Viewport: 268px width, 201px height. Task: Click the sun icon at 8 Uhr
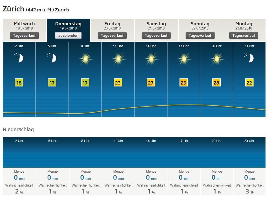tap(85, 59)
